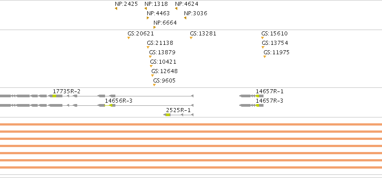Select the GS:20621 label

[x=141, y=34]
